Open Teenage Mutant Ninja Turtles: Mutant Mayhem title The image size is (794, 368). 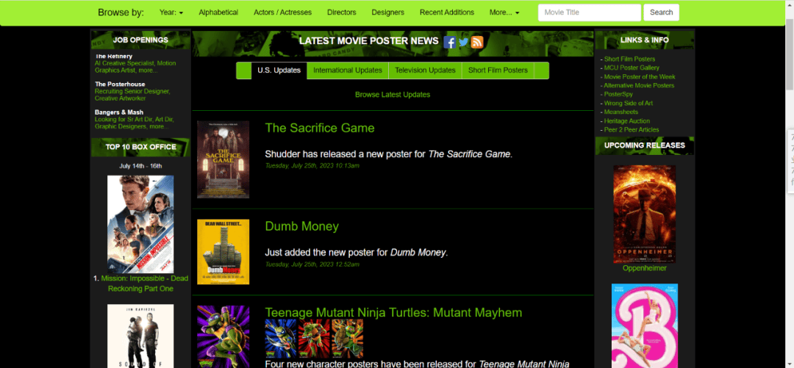pyautogui.click(x=393, y=313)
